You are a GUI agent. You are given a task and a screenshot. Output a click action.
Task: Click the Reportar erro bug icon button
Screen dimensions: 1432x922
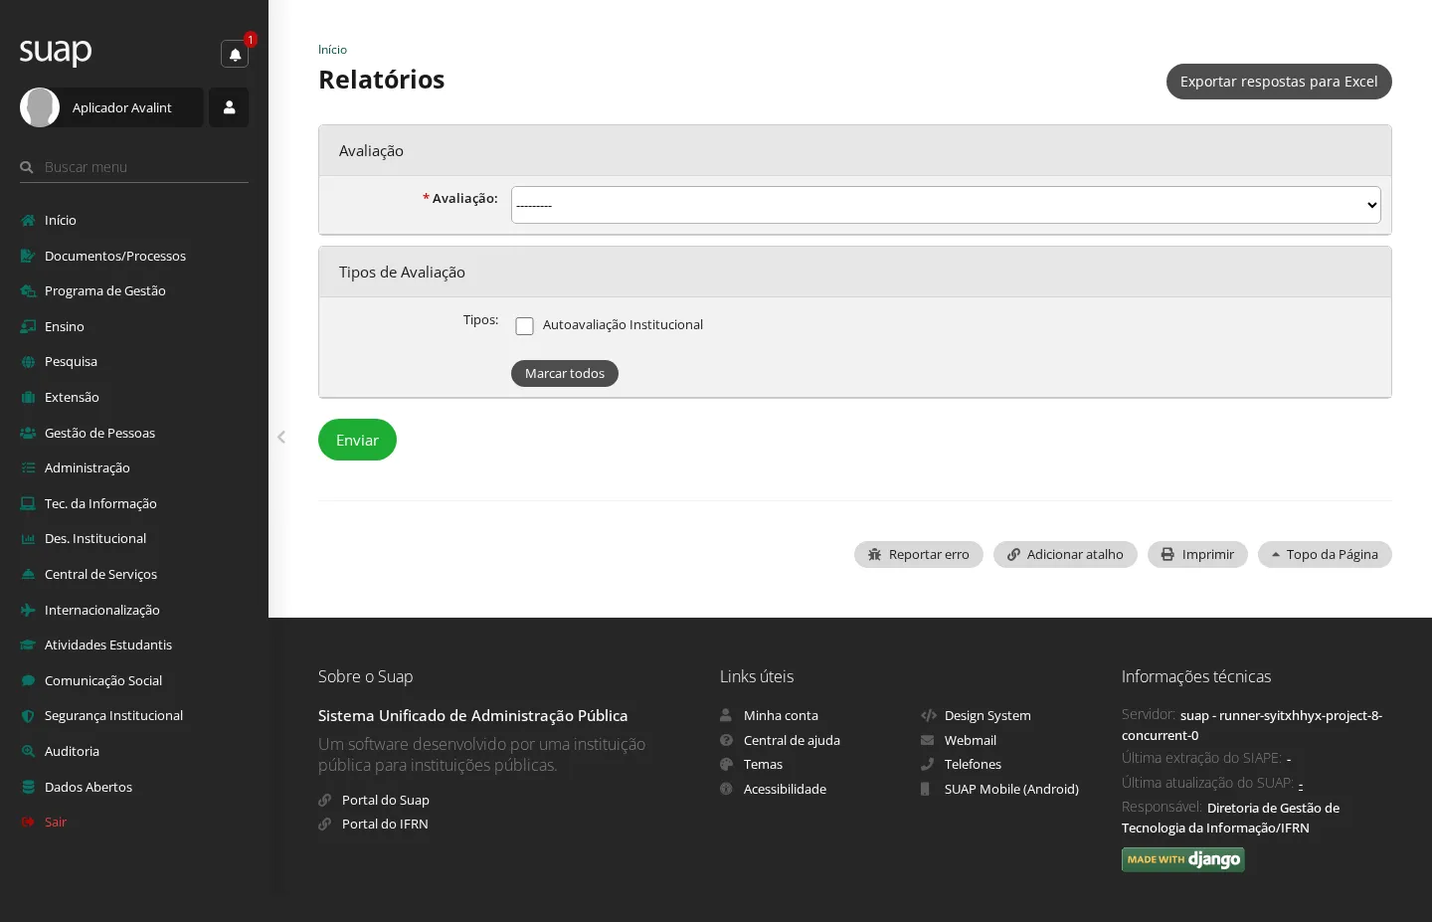pos(918,555)
